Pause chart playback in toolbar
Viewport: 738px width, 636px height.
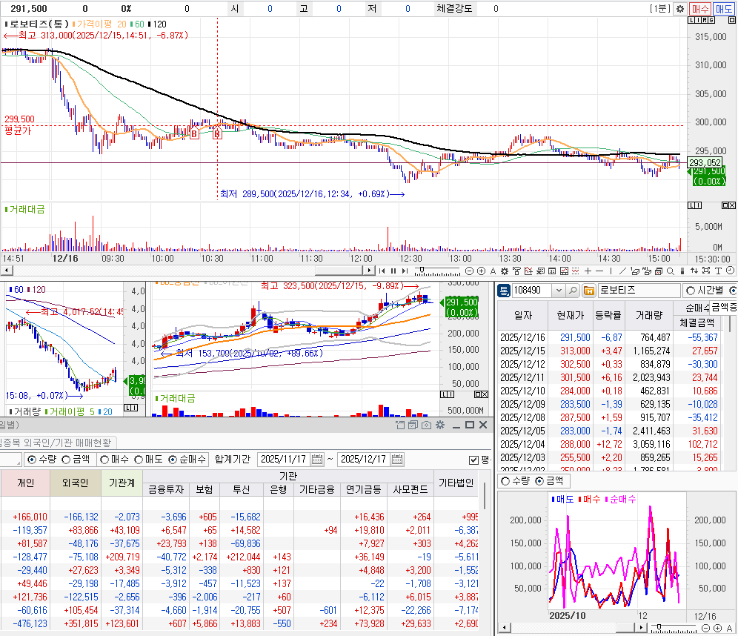393,271
